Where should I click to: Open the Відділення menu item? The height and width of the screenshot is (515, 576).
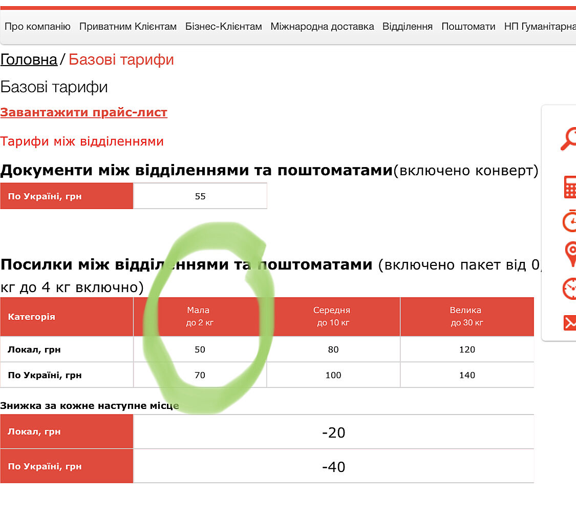[x=408, y=27]
